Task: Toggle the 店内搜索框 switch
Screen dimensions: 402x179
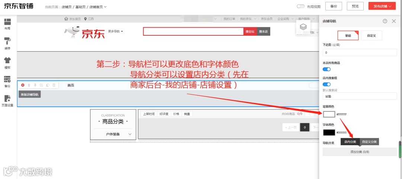Action: coord(327,84)
